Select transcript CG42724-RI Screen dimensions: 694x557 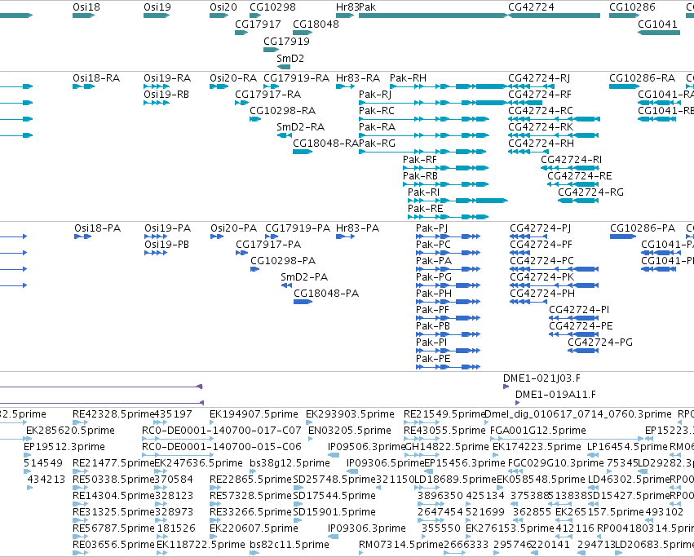click(572, 160)
